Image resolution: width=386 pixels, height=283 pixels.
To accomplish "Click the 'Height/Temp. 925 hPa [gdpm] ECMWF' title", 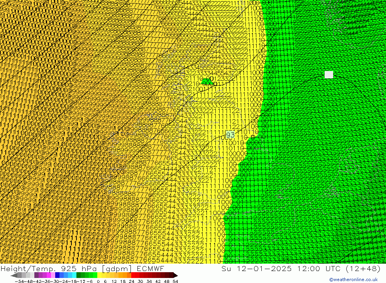I will [x=82, y=268].
